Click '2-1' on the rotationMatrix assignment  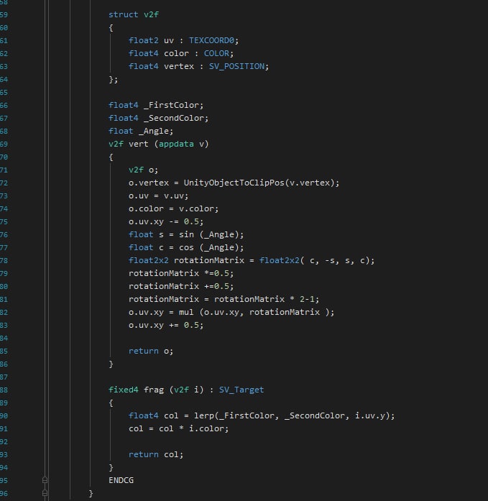pyautogui.click(x=307, y=300)
